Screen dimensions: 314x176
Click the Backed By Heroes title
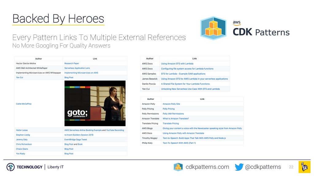point(58,19)
